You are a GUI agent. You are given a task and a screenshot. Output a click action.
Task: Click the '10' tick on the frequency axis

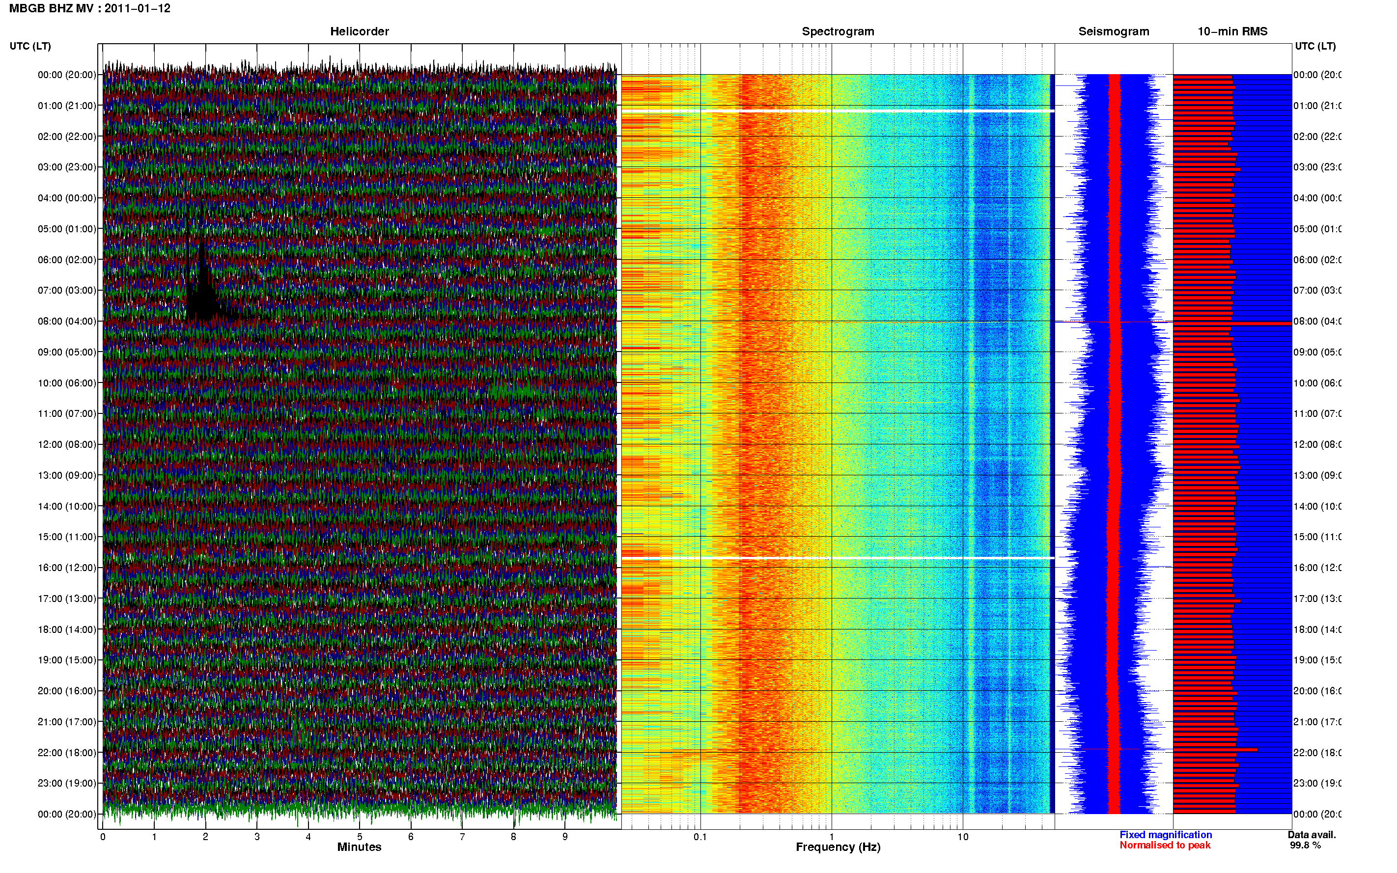pos(963,837)
